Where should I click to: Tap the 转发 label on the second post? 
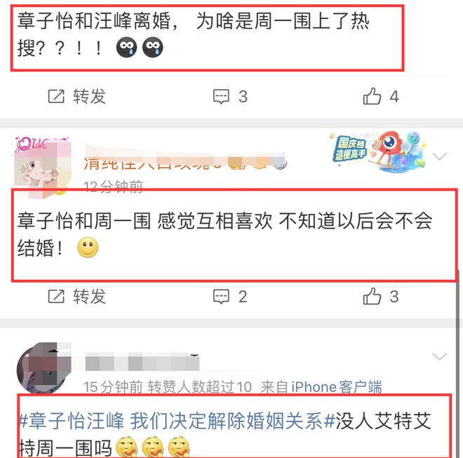coord(90,296)
